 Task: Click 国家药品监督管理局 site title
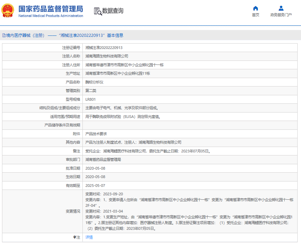click(x=51, y=9)
